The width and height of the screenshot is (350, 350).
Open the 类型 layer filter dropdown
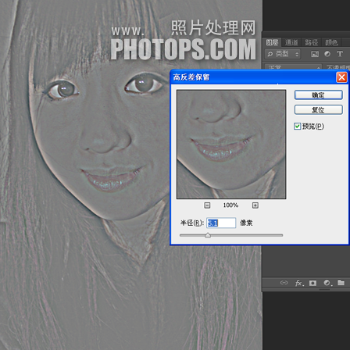pyautogui.click(x=283, y=54)
